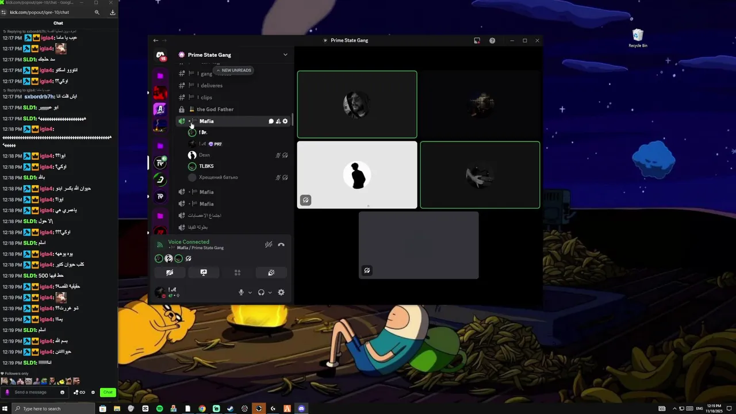Open microphone input options arrow
This screenshot has height=414, width=736.
point(250,293)
